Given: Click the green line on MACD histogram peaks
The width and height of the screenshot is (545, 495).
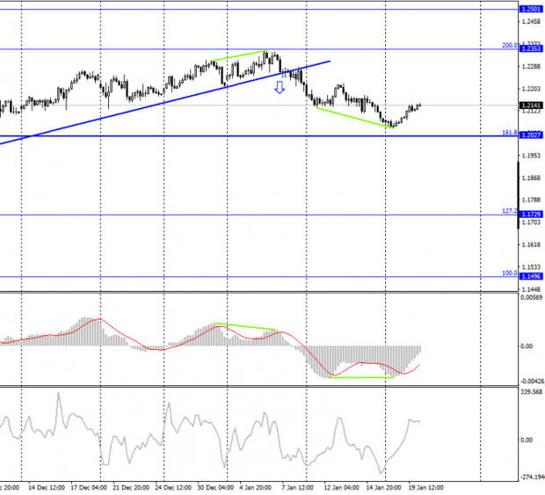Looking at the screenshot, I should tap(246, 328).
